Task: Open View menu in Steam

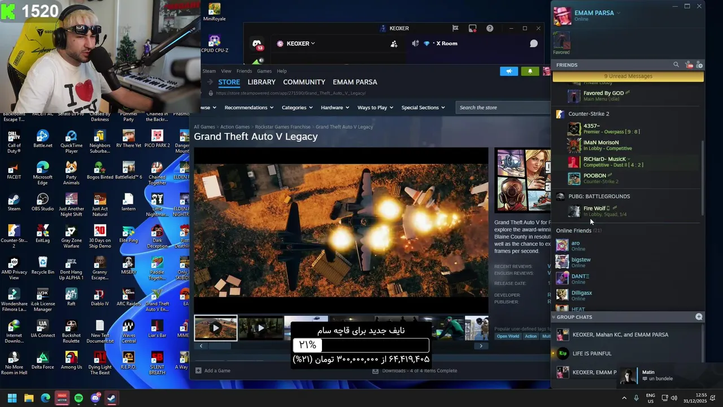Action: pyautogui.click(x=226, y=71)
